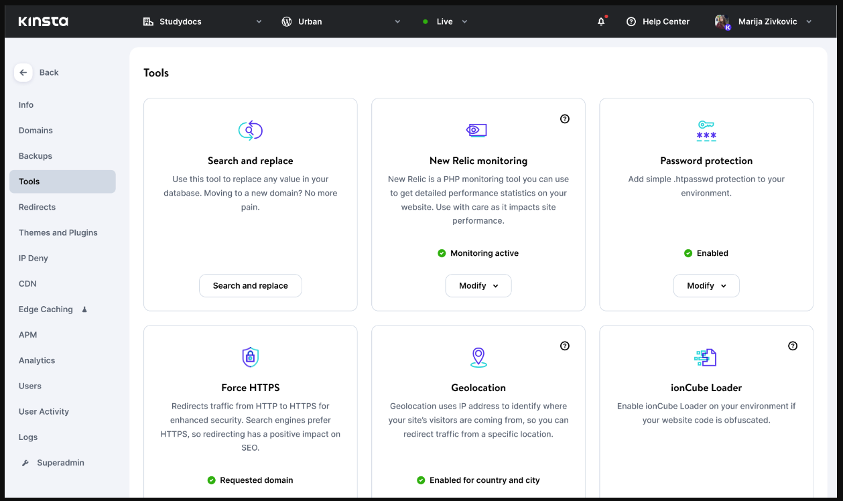Screen dimensions: 843x501
Task: Expand the Modify dropdown under New Relic monitoring
Action: tap(478, 285)
